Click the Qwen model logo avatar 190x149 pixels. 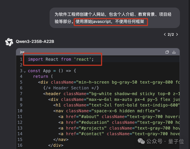(x=9, y=42)
